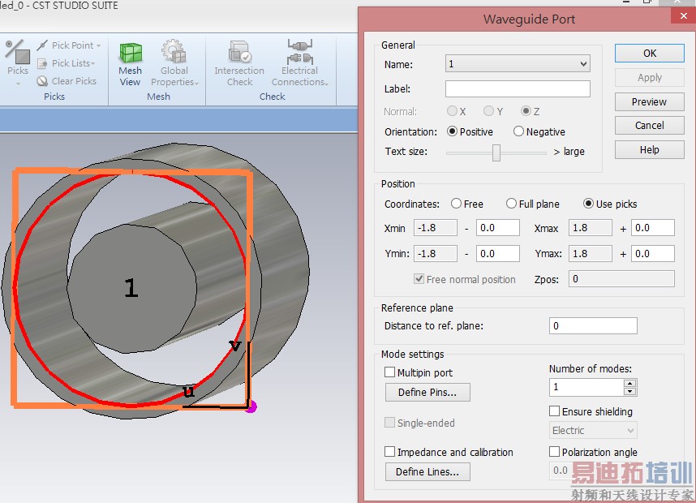Select Z normal radio button
Viewport: 696px width, 503px height.
click(x=526, y=111)
